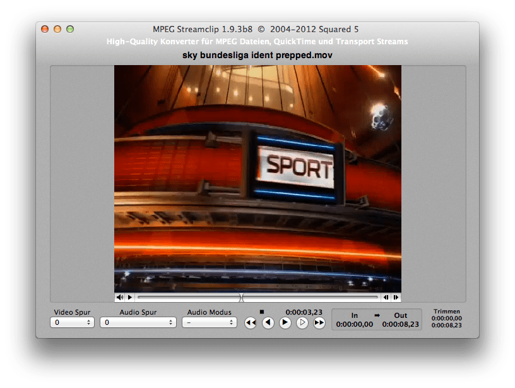
Task: Click the Out timecode 0:00:08,23
Action: (400, 325)
